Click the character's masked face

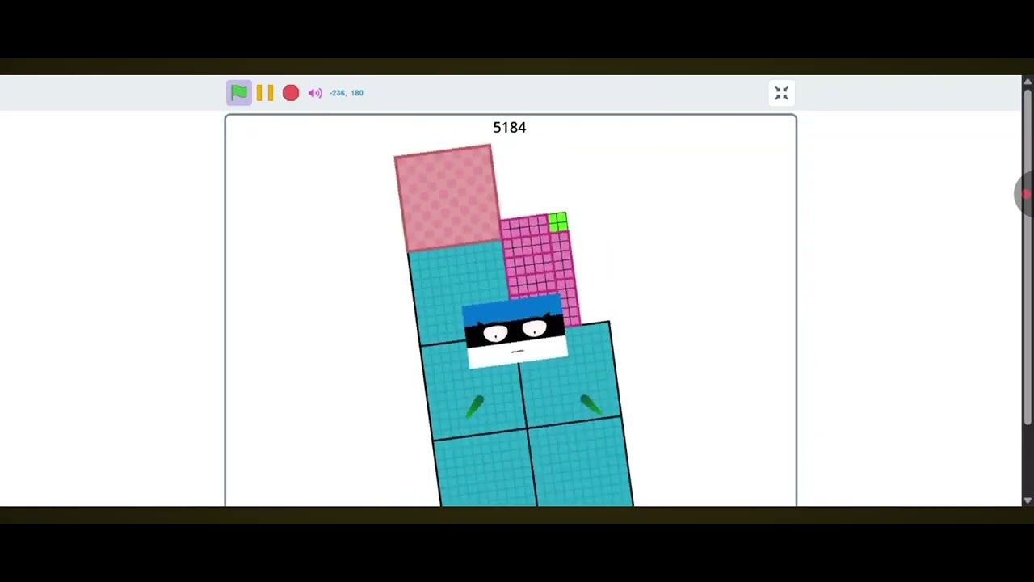click(515, 332)
